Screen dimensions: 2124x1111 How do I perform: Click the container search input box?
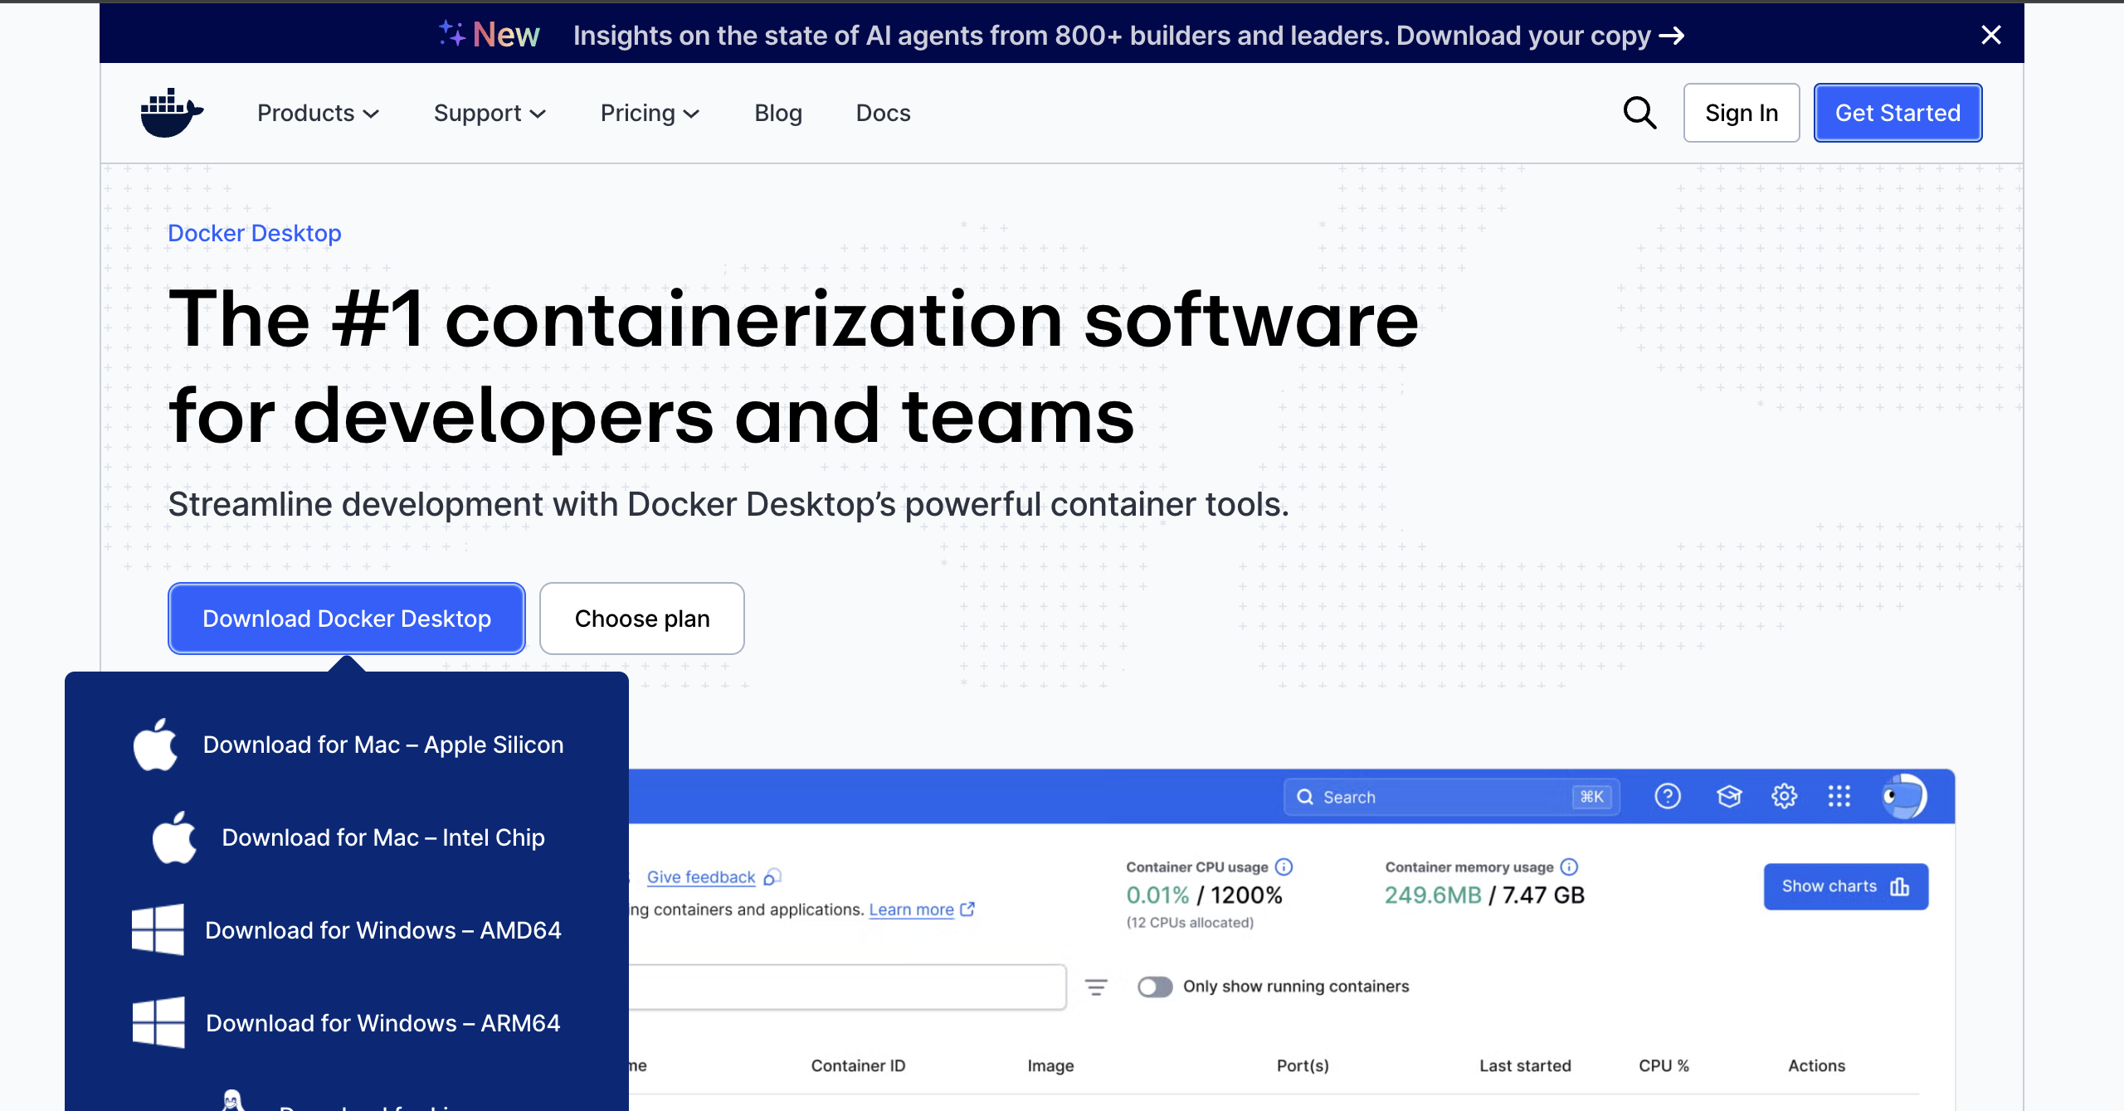click(x=846, y=987)
